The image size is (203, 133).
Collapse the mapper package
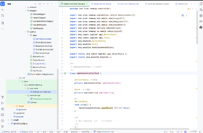point(26,11)
